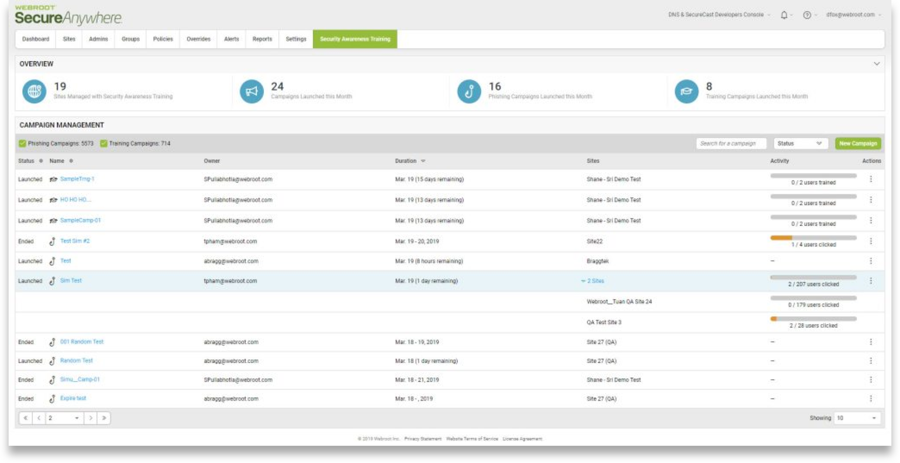Collapse the 2 Sites expander
This screenshot has width=900, height=463.
[x=593, y=281]
